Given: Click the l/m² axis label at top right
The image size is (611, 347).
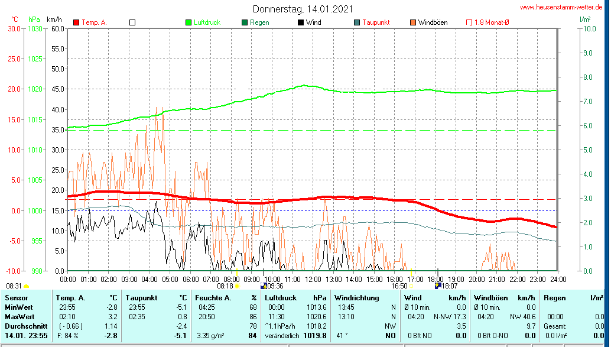Looking at the screenshot, I should 585,19.
